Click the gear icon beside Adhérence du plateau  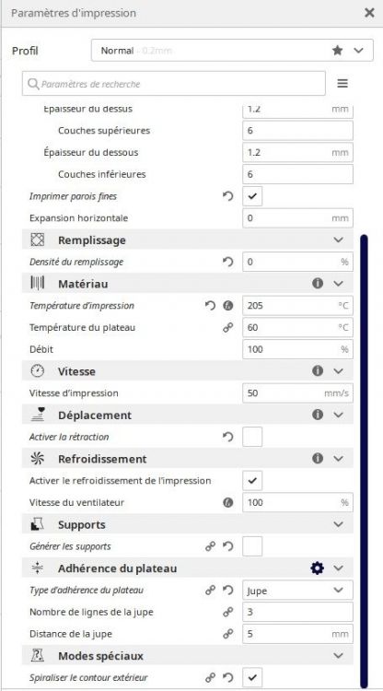point(317,568)
